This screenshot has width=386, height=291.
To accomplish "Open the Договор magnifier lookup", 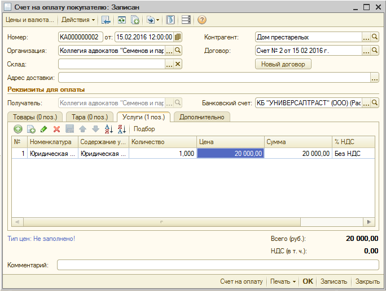I will [x=374, y=51].
